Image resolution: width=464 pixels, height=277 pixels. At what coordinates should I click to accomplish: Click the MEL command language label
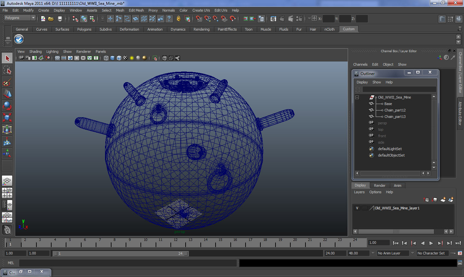(11, 263)
